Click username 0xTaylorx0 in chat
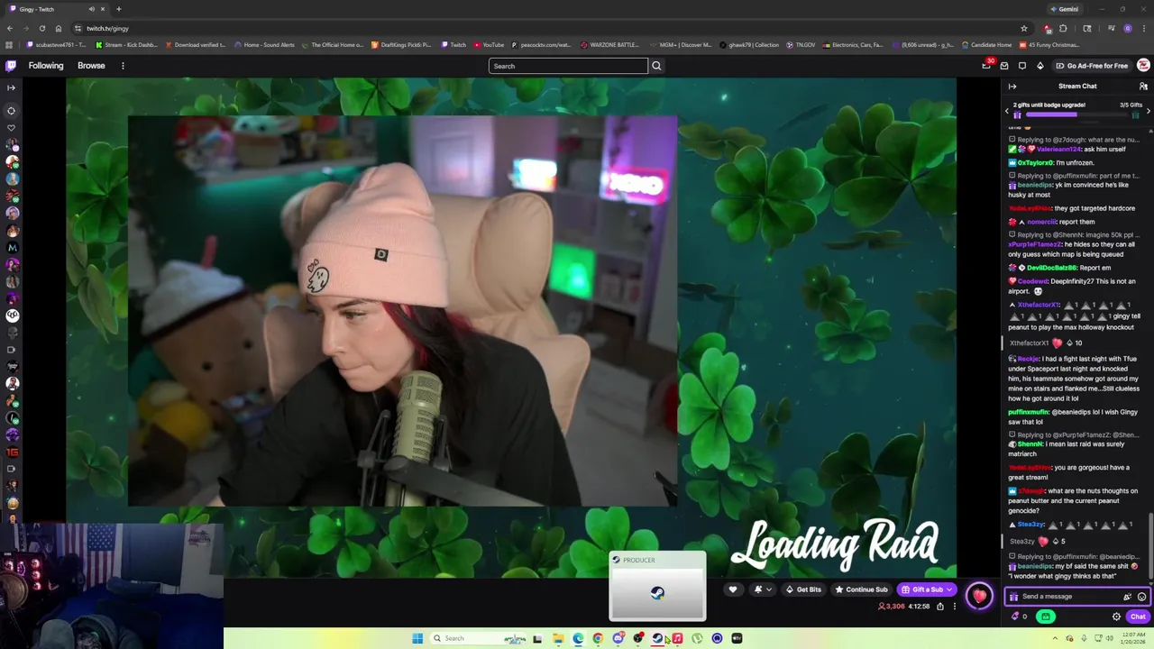The image size is (1154, 649). (x=1037, y=162)
